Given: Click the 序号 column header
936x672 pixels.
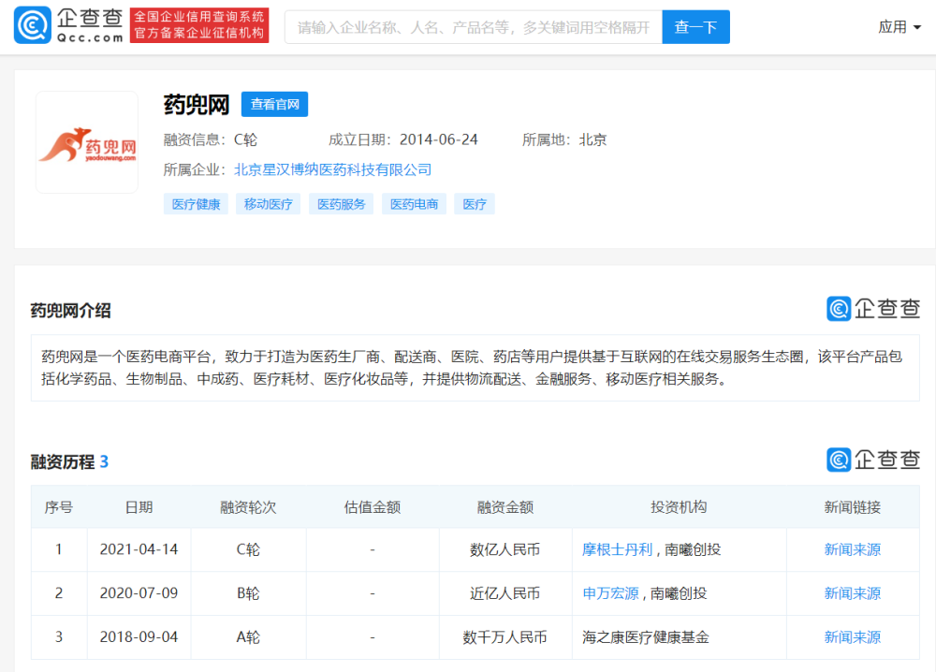Looking at the screenshot, I should [x=58, y=507].
